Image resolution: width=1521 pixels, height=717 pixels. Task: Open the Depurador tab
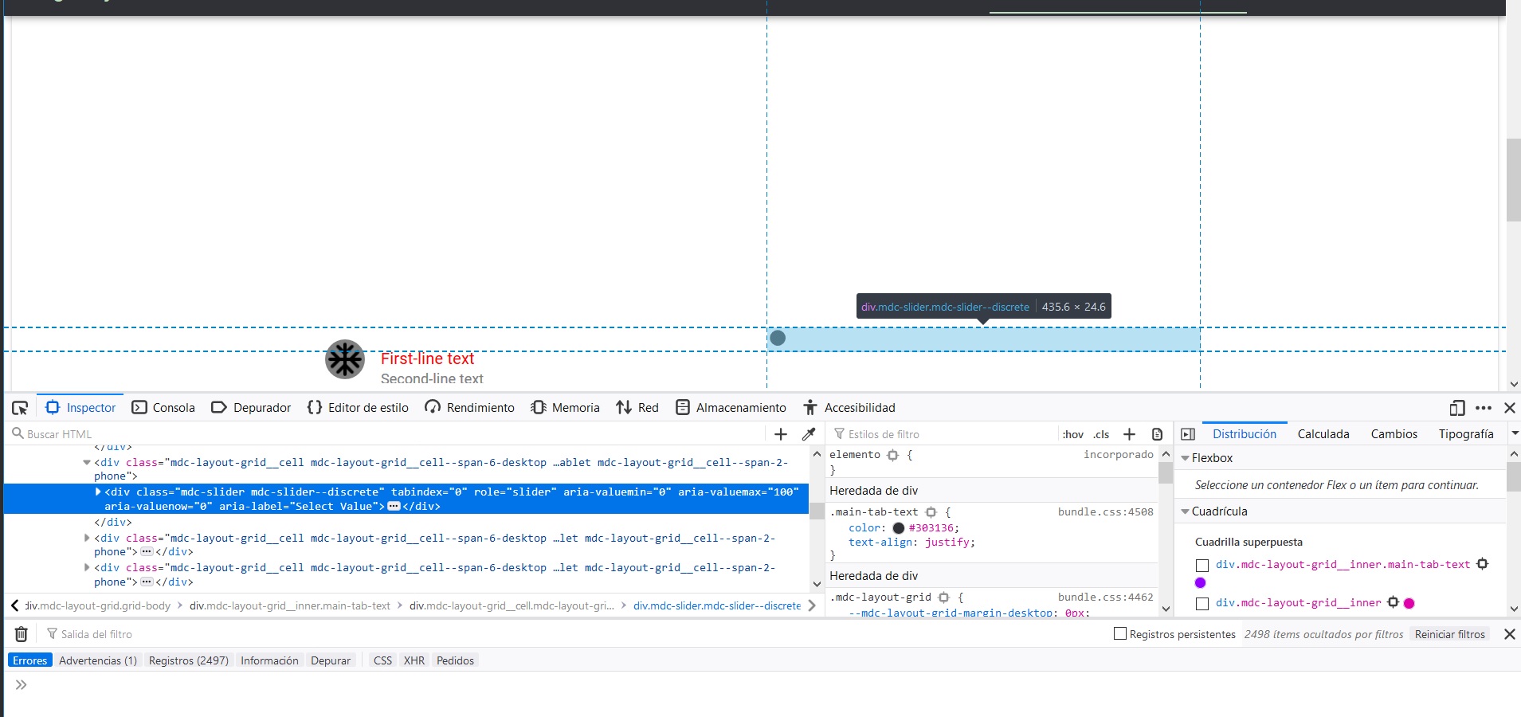251,408
